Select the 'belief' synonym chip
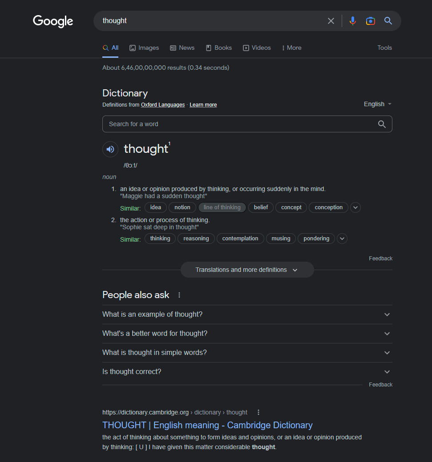The image size is (432, 462). click(261, 207)
